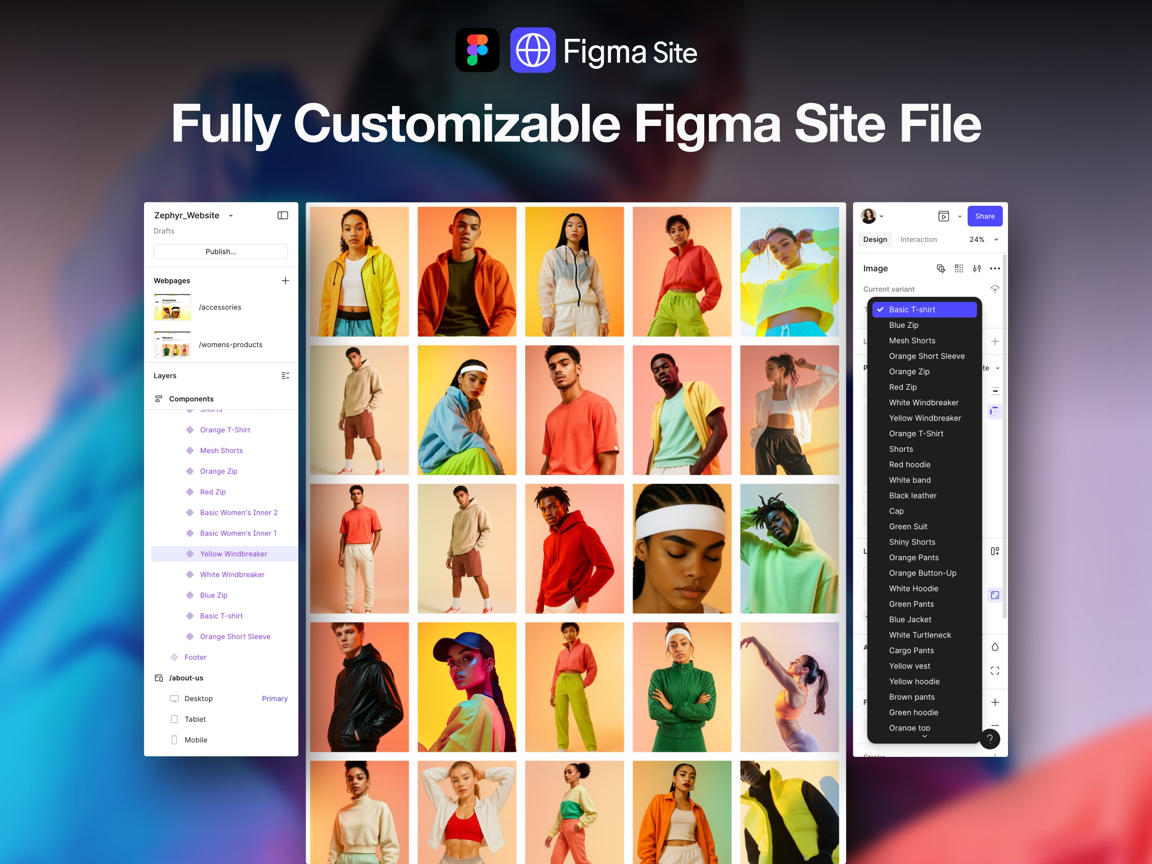
Task: Click the Publish... button
Action: pyautogui.click(x=220, y=252)
